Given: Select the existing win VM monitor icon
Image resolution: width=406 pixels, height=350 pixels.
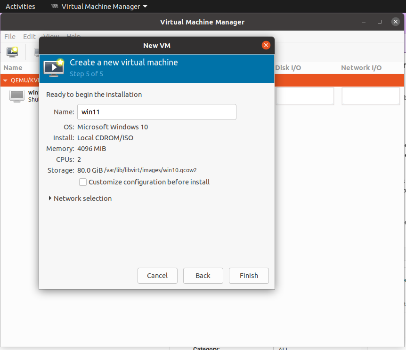Looking at the screenshot, I should point(17,96).
